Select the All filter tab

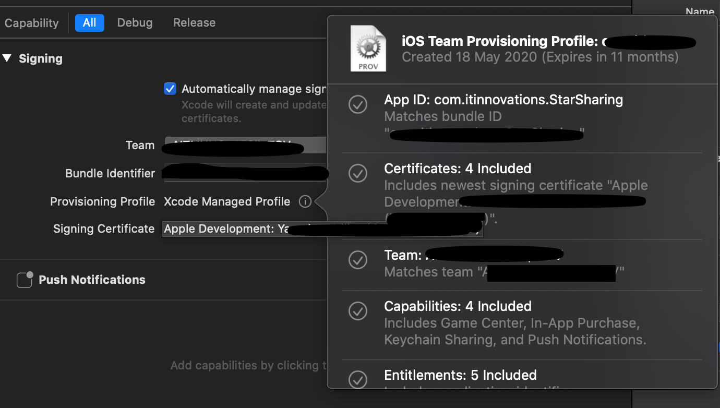[x=89, y=22]
